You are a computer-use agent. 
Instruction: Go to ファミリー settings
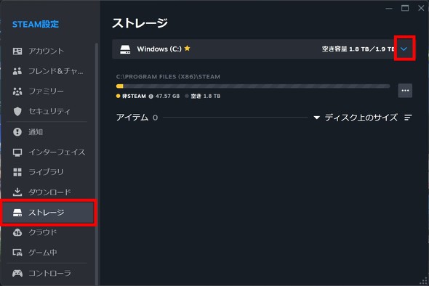[x=48, y=91]
